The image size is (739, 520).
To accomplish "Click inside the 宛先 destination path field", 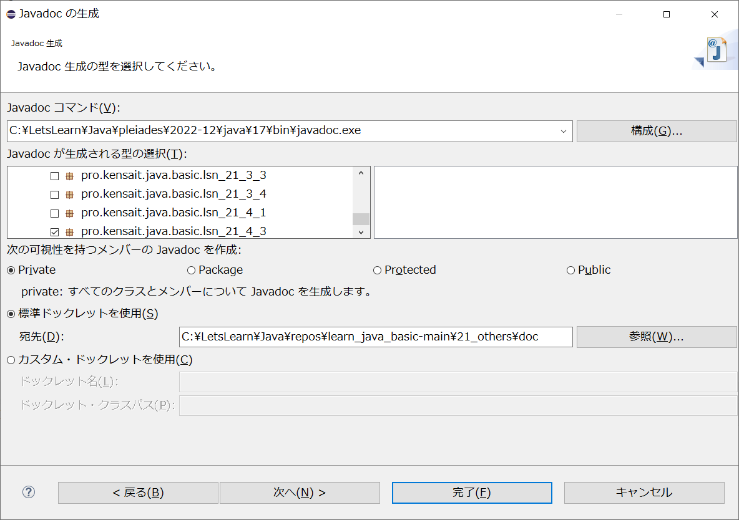I will (x=374, y=337).
